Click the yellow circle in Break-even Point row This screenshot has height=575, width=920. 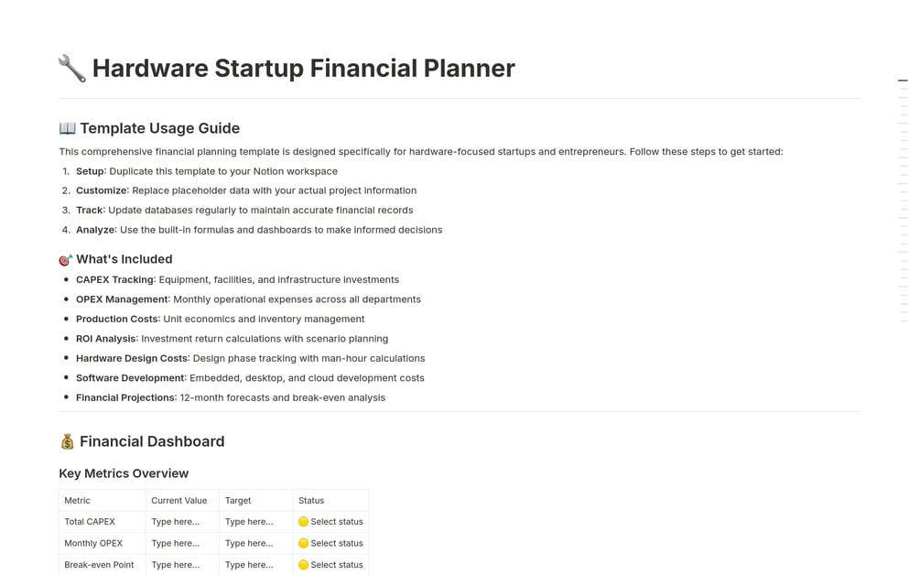303,565
